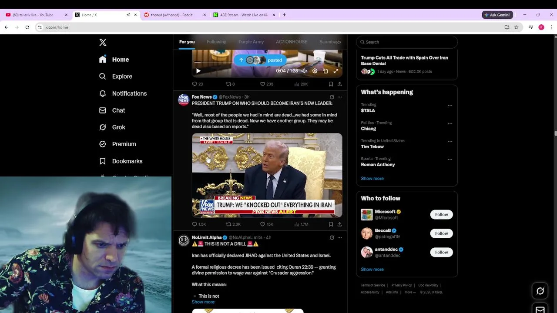This screenshot has width=557, height=313.
Task: Select the For you tab
Action: coord(187,42)
